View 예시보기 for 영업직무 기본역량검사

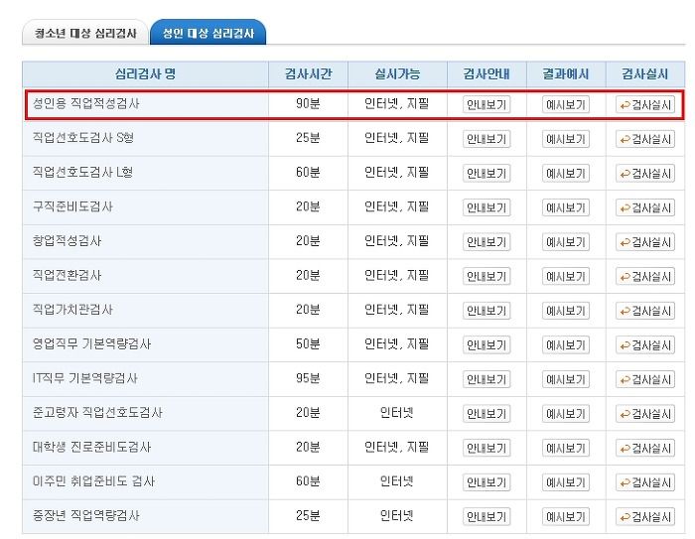click(566, 344)
